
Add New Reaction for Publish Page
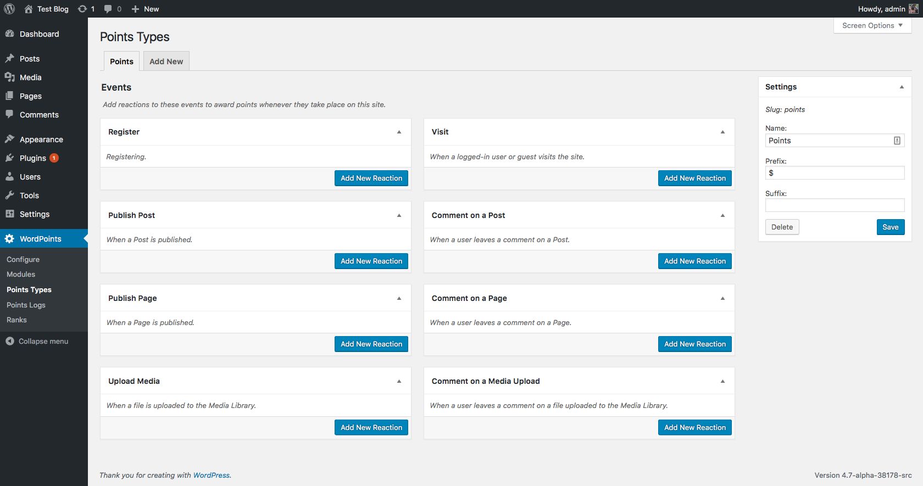371,344
